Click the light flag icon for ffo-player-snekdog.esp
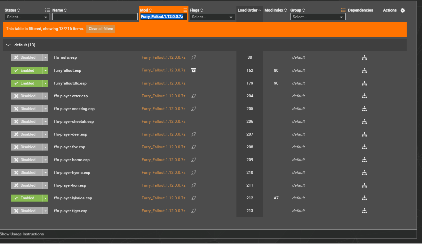 (193, 109)
